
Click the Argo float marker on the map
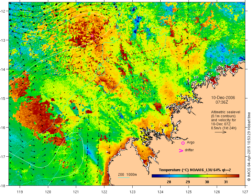click(92, 36)
